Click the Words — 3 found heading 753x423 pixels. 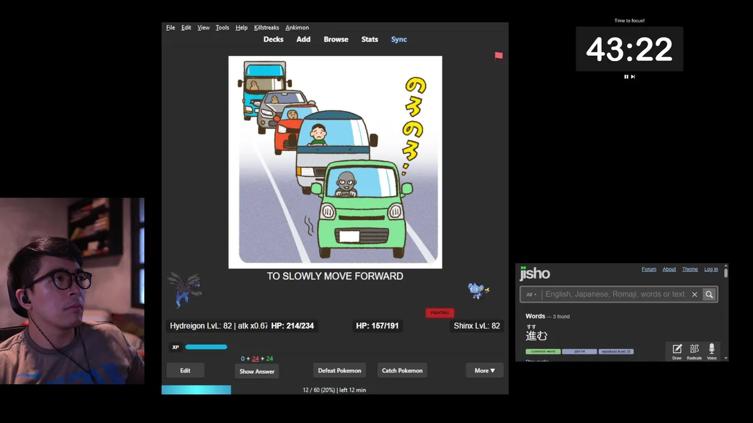548,316
